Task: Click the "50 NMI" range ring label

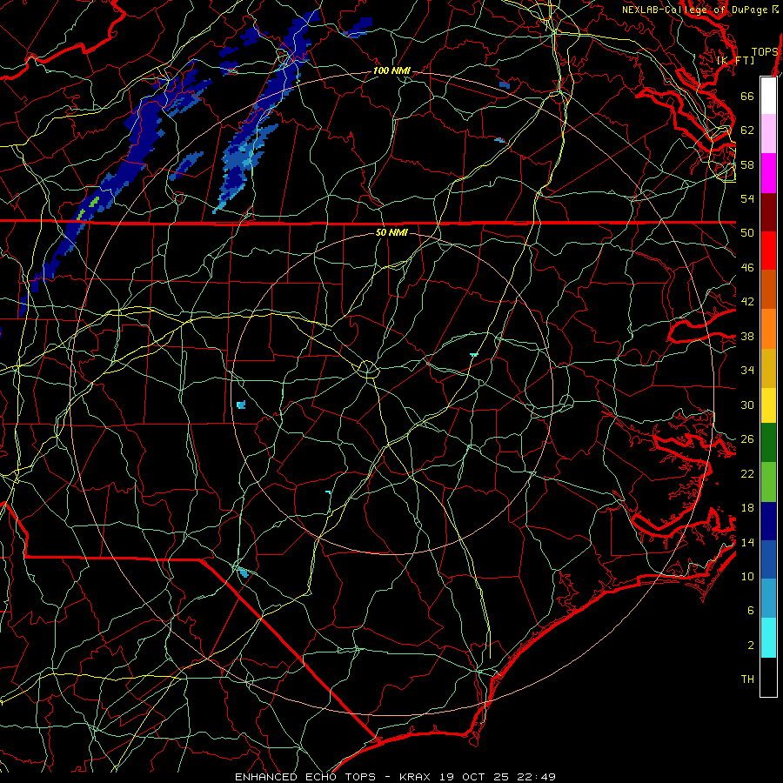Action: pyautogui.click(x=391, y=232)
